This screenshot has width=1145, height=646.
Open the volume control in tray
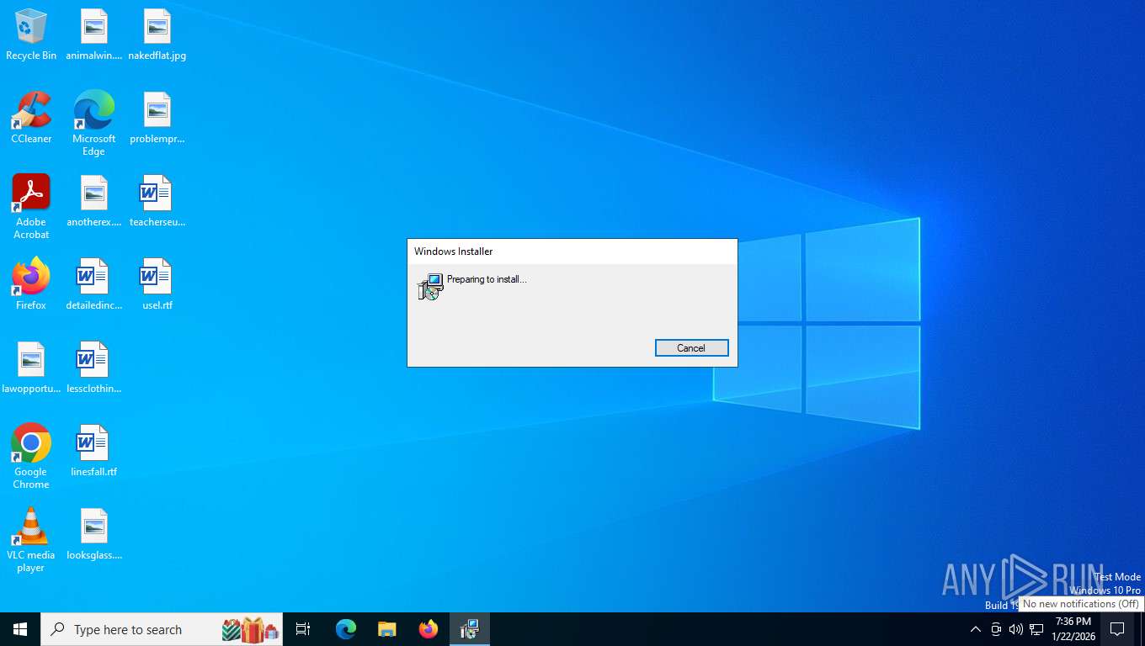click(1016, 629)
